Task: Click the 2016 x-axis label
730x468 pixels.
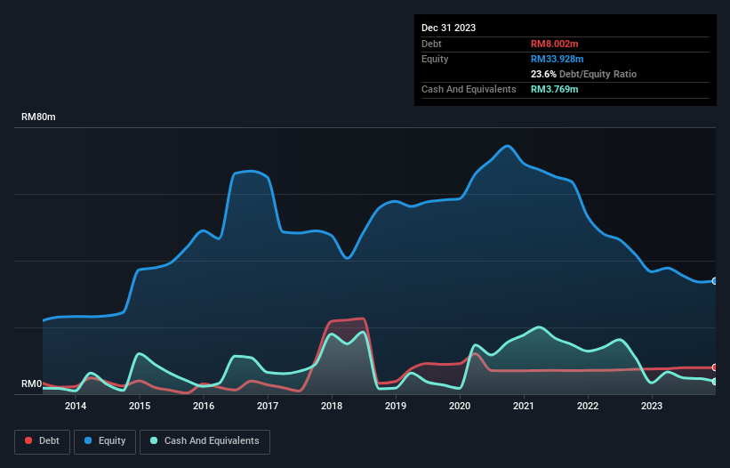Action: [204, 406]
